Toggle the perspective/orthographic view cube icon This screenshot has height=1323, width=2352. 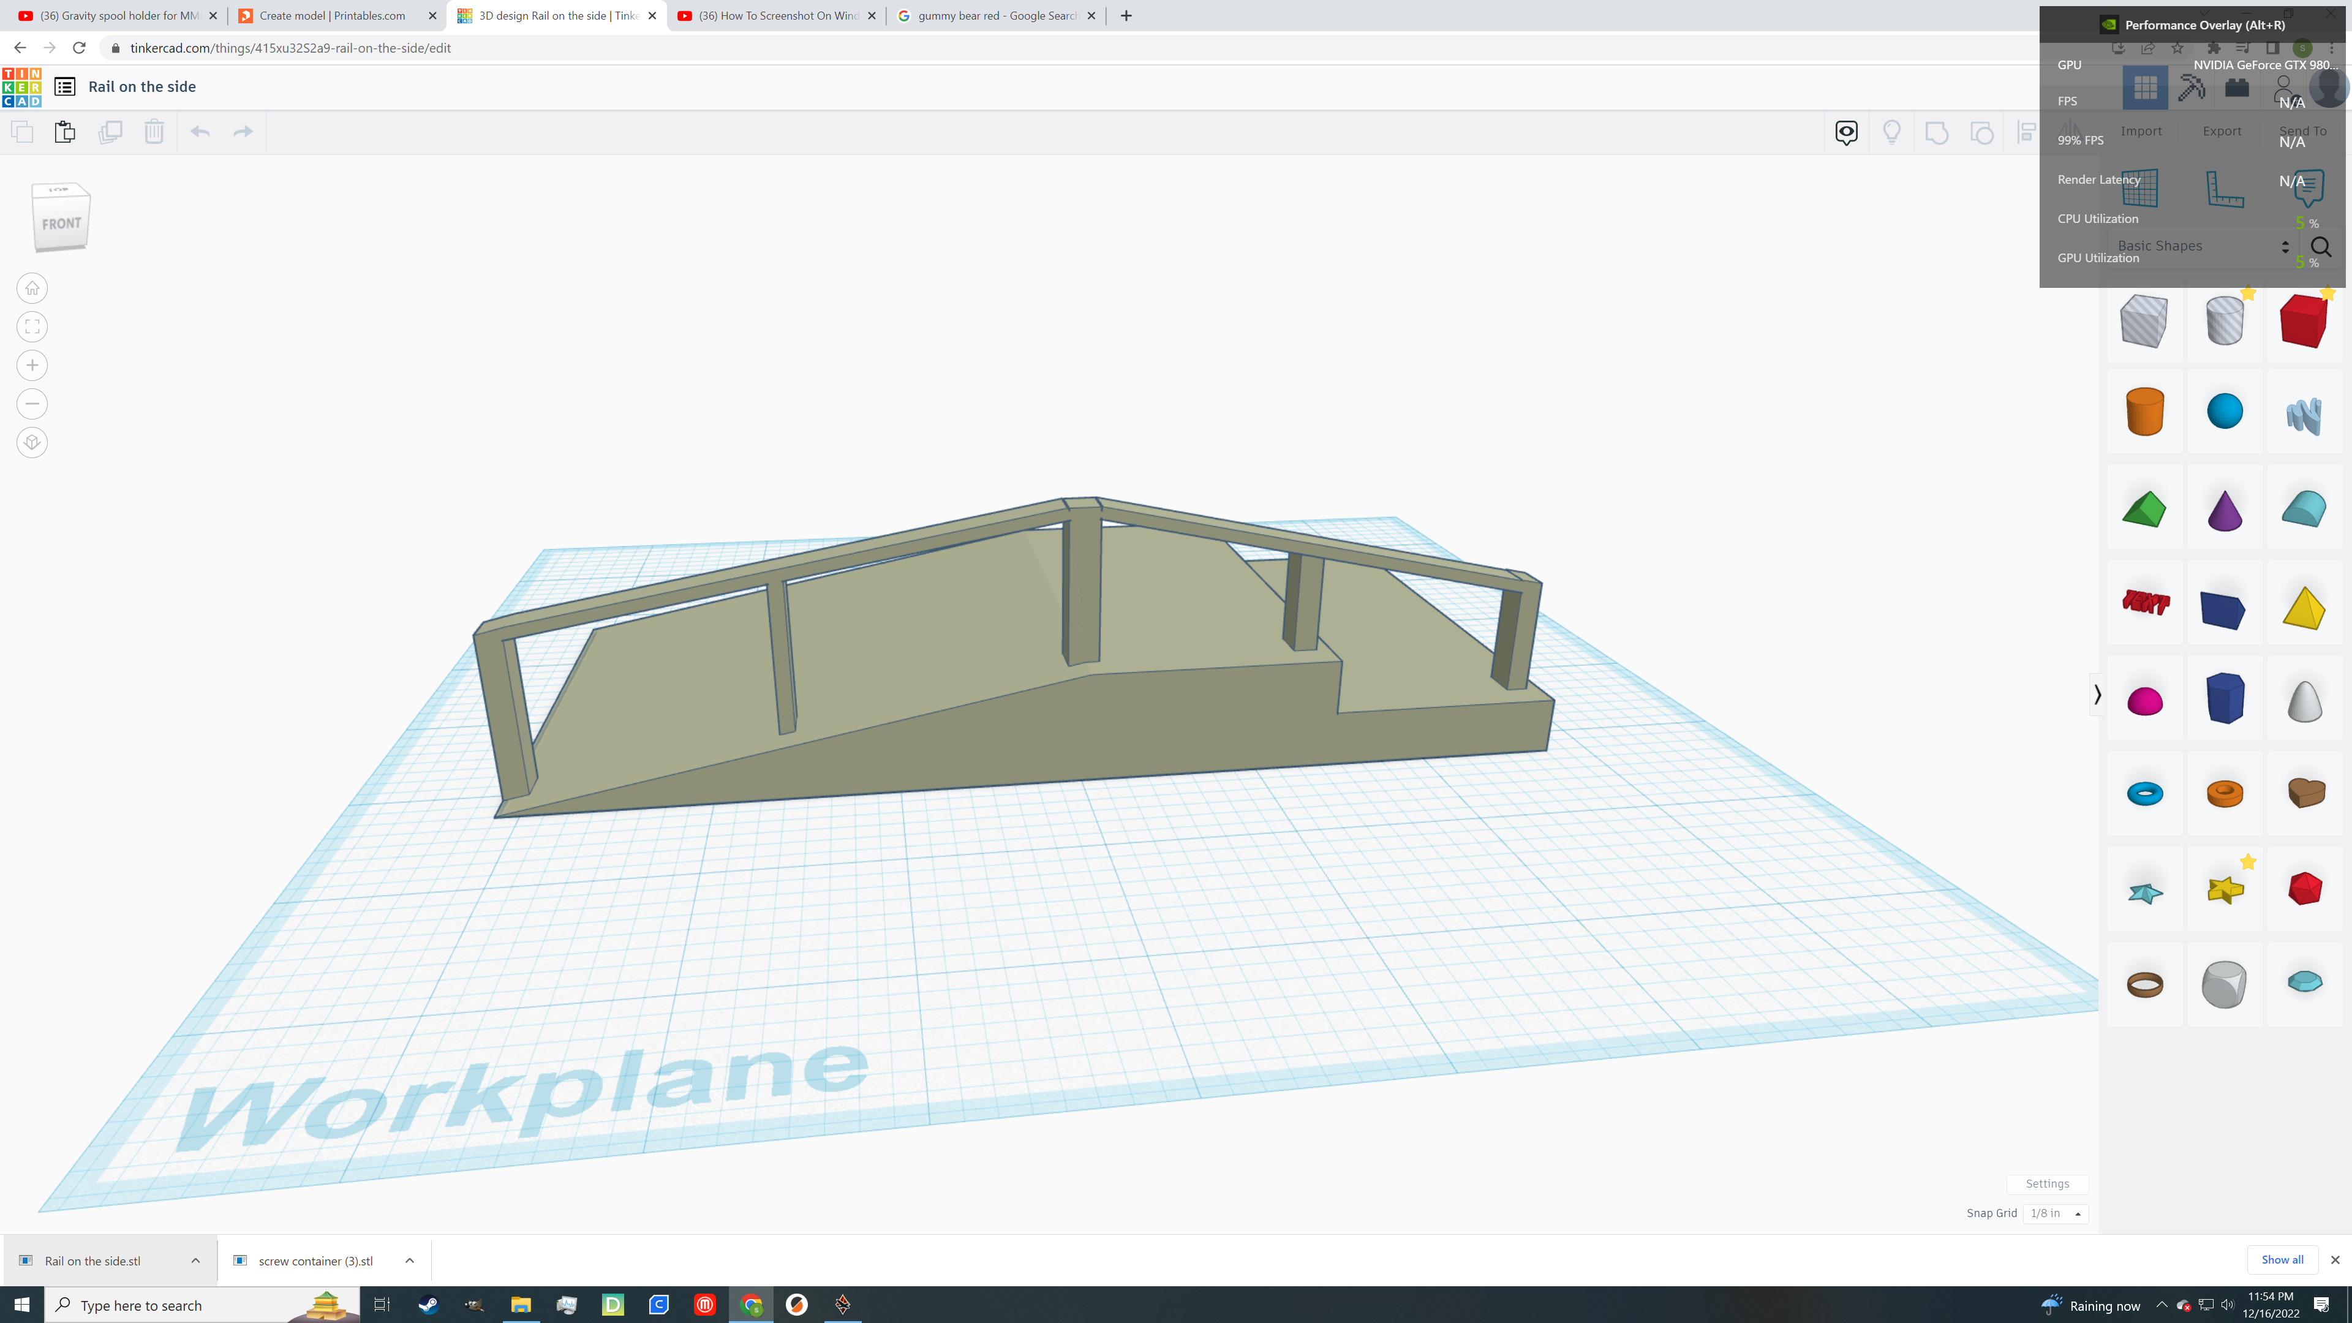tap(32, 443)
